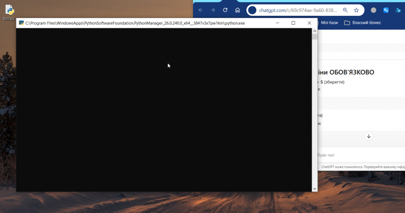This screenshot has width=405, height=213.
Task: Click the Python icon in console title bar
Action: click(22, 23)
